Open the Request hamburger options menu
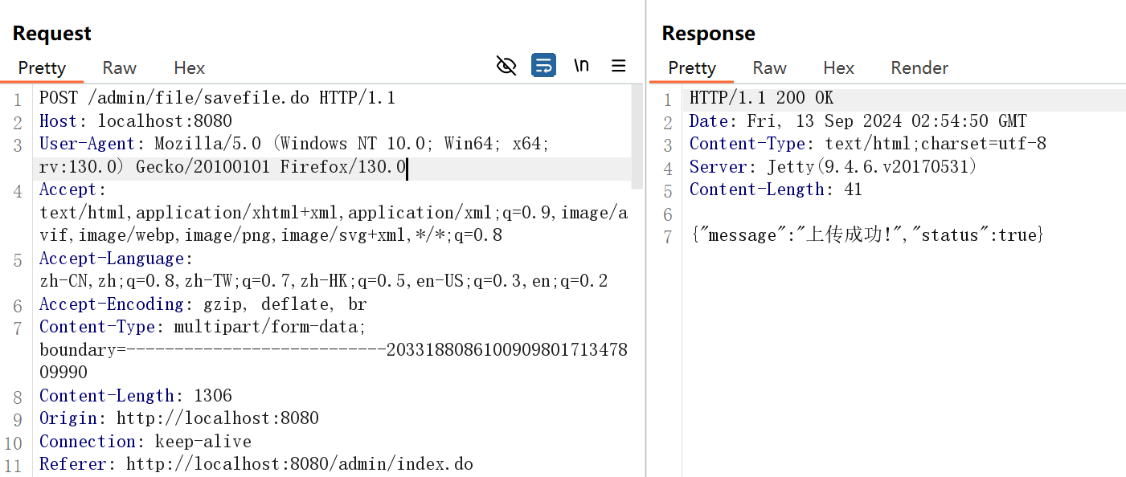 pyautogui.click(x=619, y=66)
